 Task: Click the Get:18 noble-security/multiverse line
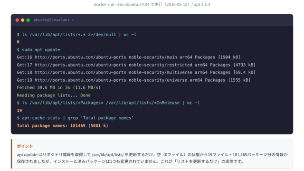click(136, 72)
